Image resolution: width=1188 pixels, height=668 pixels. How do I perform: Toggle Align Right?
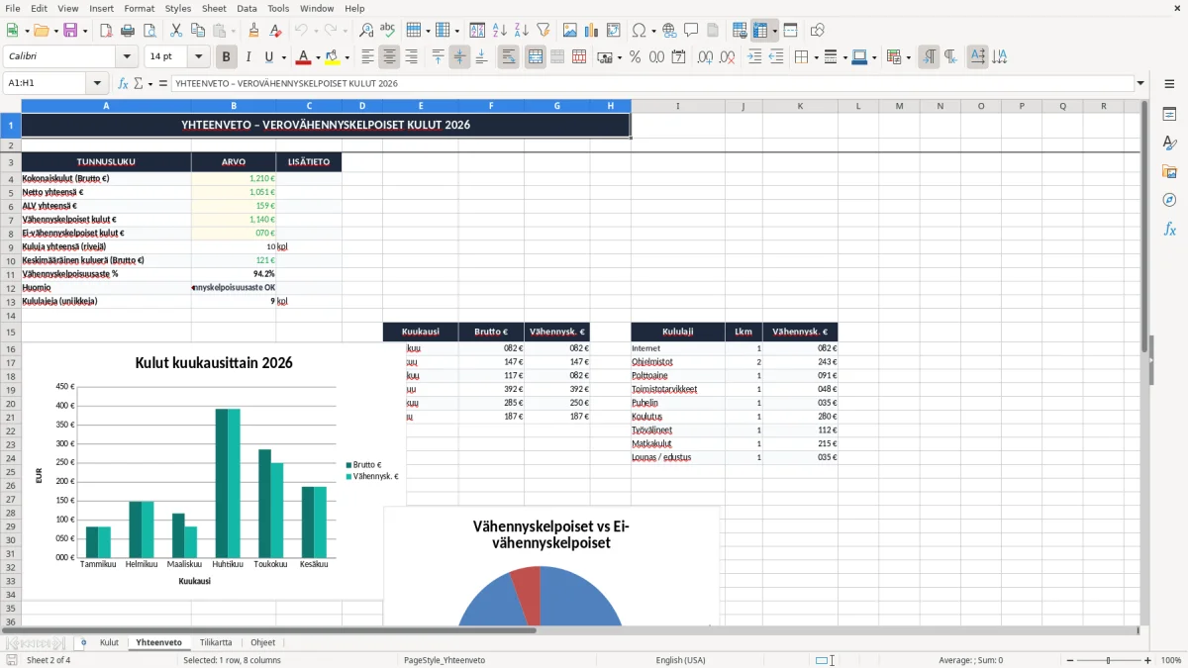click(x=411, y=57)
